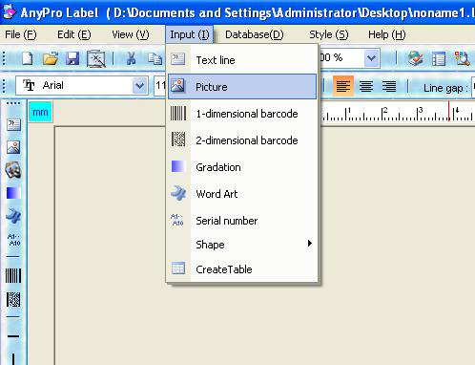
Task: Toggle left text alignment
Action: 343,86
